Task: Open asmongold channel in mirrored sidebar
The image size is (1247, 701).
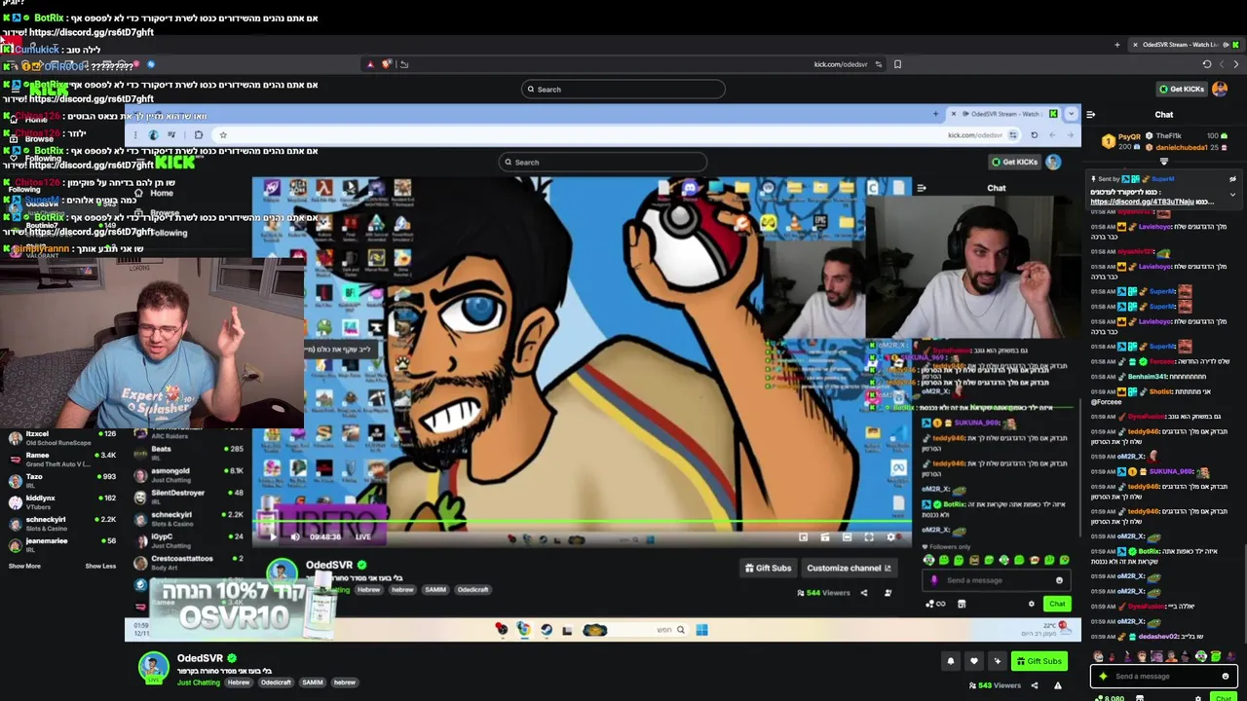Action: click(189, 474)
